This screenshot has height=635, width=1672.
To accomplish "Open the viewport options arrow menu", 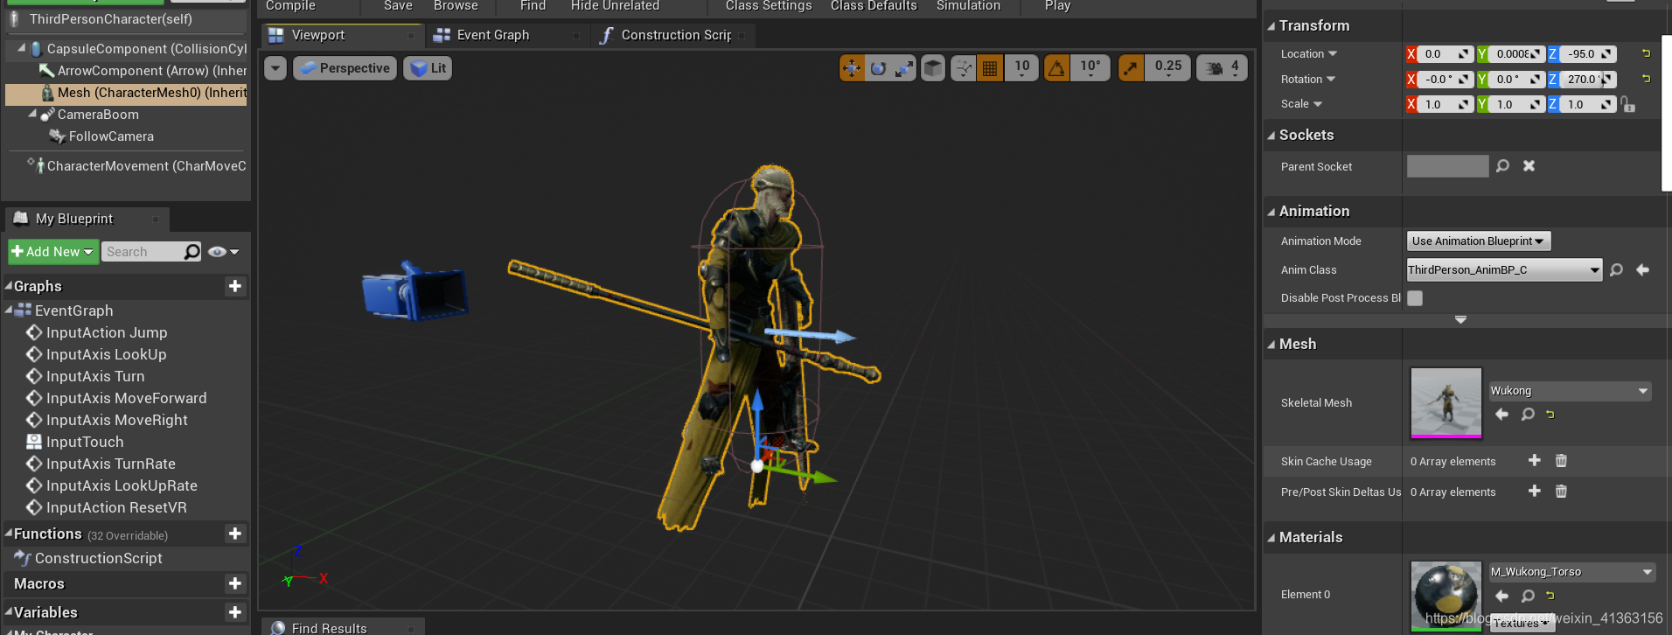I will [275, 68].
